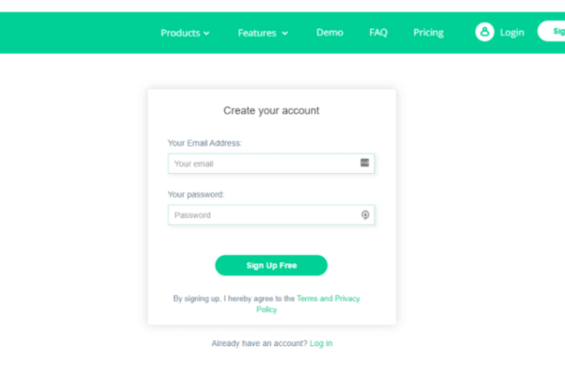Select Pricing in the top navigation
Screen dimensions: 565x376
click(428, 32)
